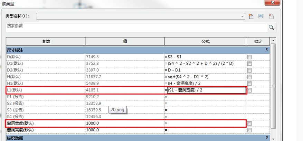This screenshot has height=141, width=303.
Task: Toggle the lock checkbox for 窗洞高度(默认)
Action: click(x=249, y=130)
